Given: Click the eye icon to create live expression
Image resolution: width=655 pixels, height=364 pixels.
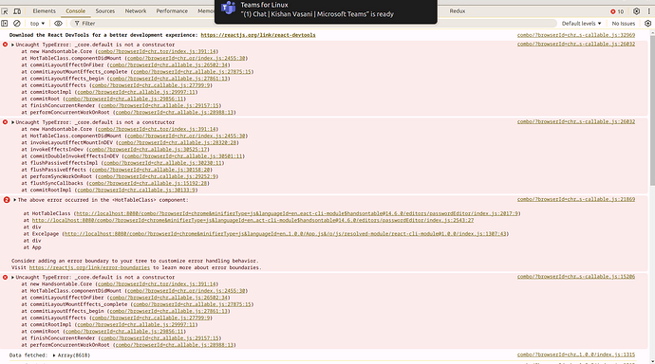Looking at the screenshot, I should click(x=58, y=24).
